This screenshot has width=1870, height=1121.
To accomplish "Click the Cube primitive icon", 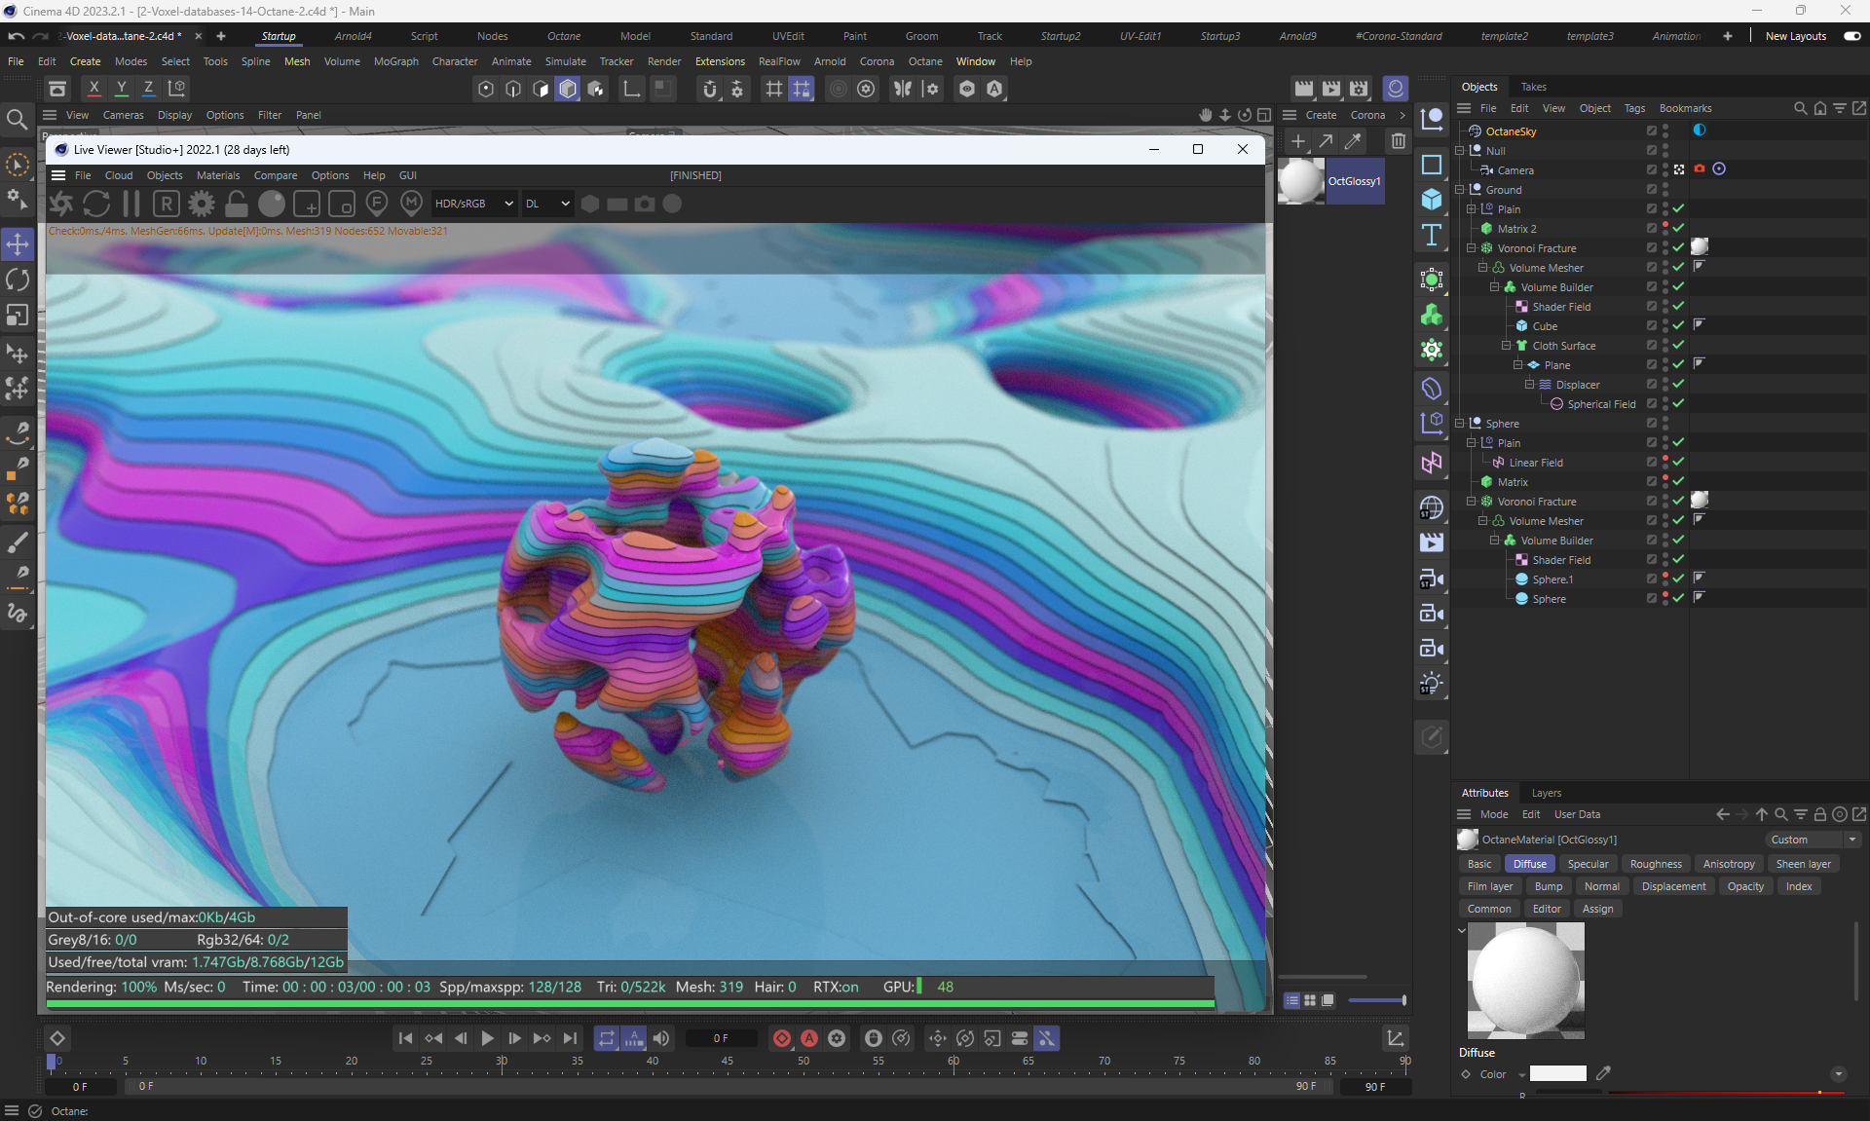I will tap(1431, 200).
